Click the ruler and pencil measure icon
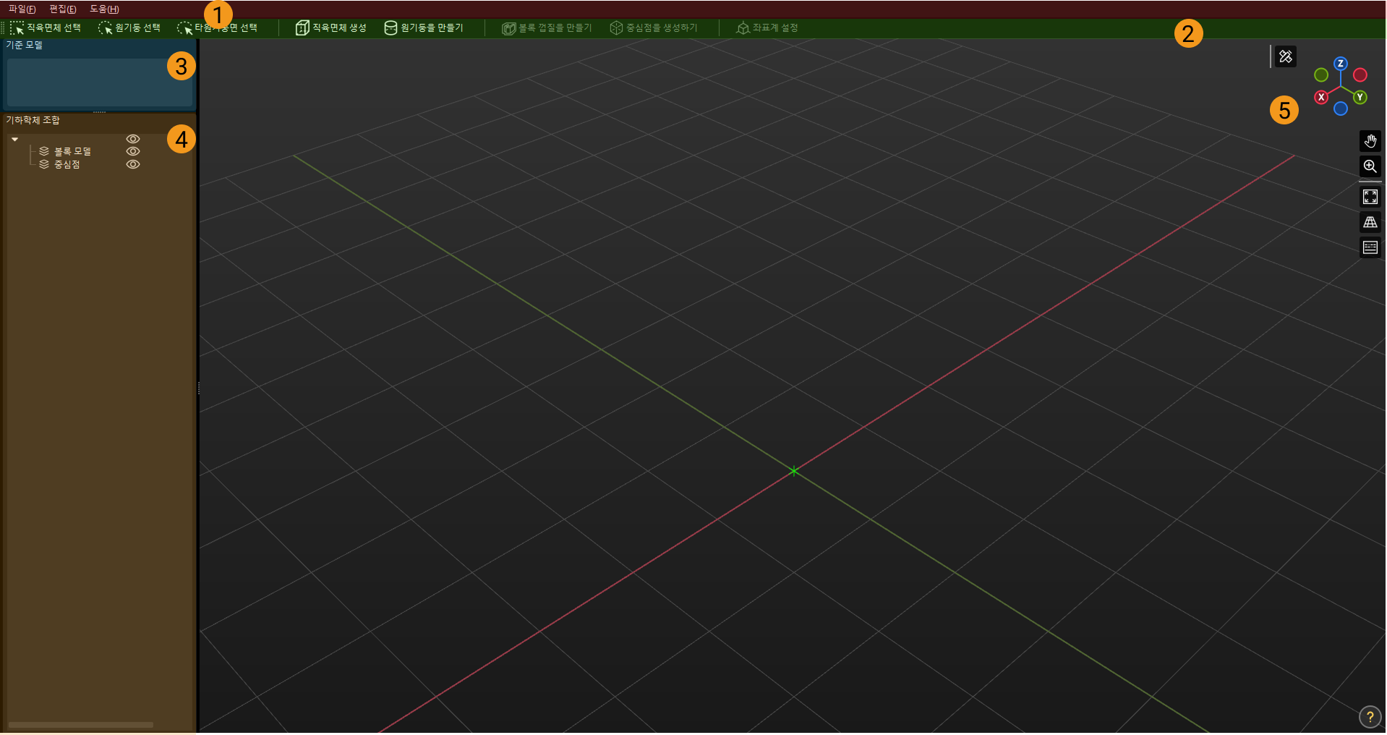Image resolution: width=1387 pixels, height=735 pixels. click(x=1285, y=56)
